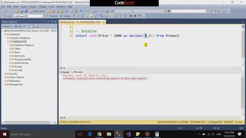
Task: Click the Increase Indent icon
Action: (x=135, y=16)
